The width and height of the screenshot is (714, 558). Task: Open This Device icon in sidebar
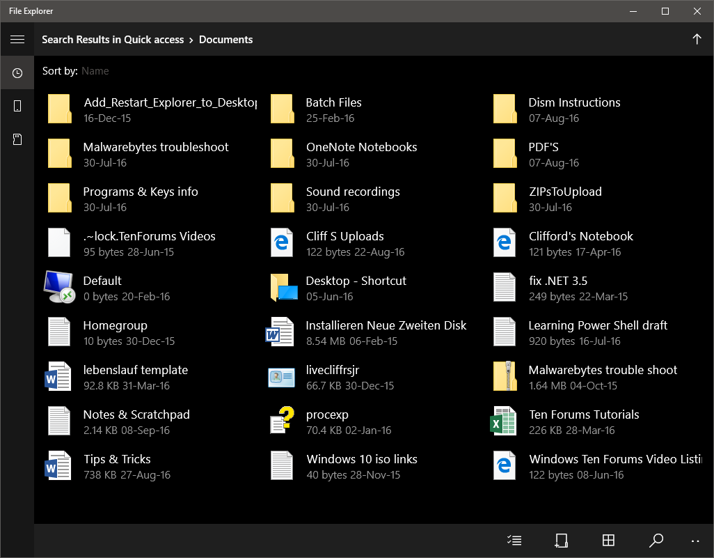(17, 106)
